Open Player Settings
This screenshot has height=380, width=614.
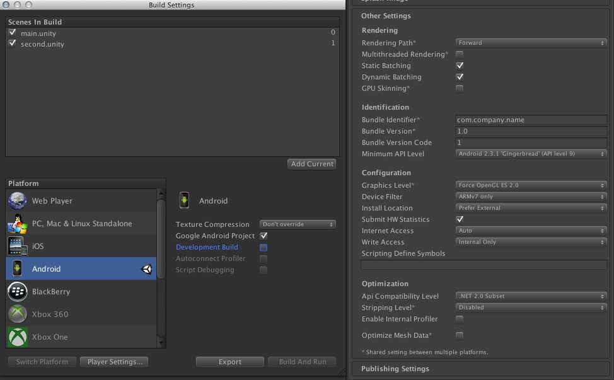(x=114, y=362)
